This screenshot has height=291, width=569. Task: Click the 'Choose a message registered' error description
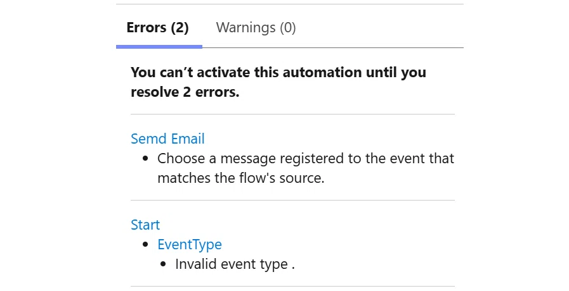[x=306, y=168]
